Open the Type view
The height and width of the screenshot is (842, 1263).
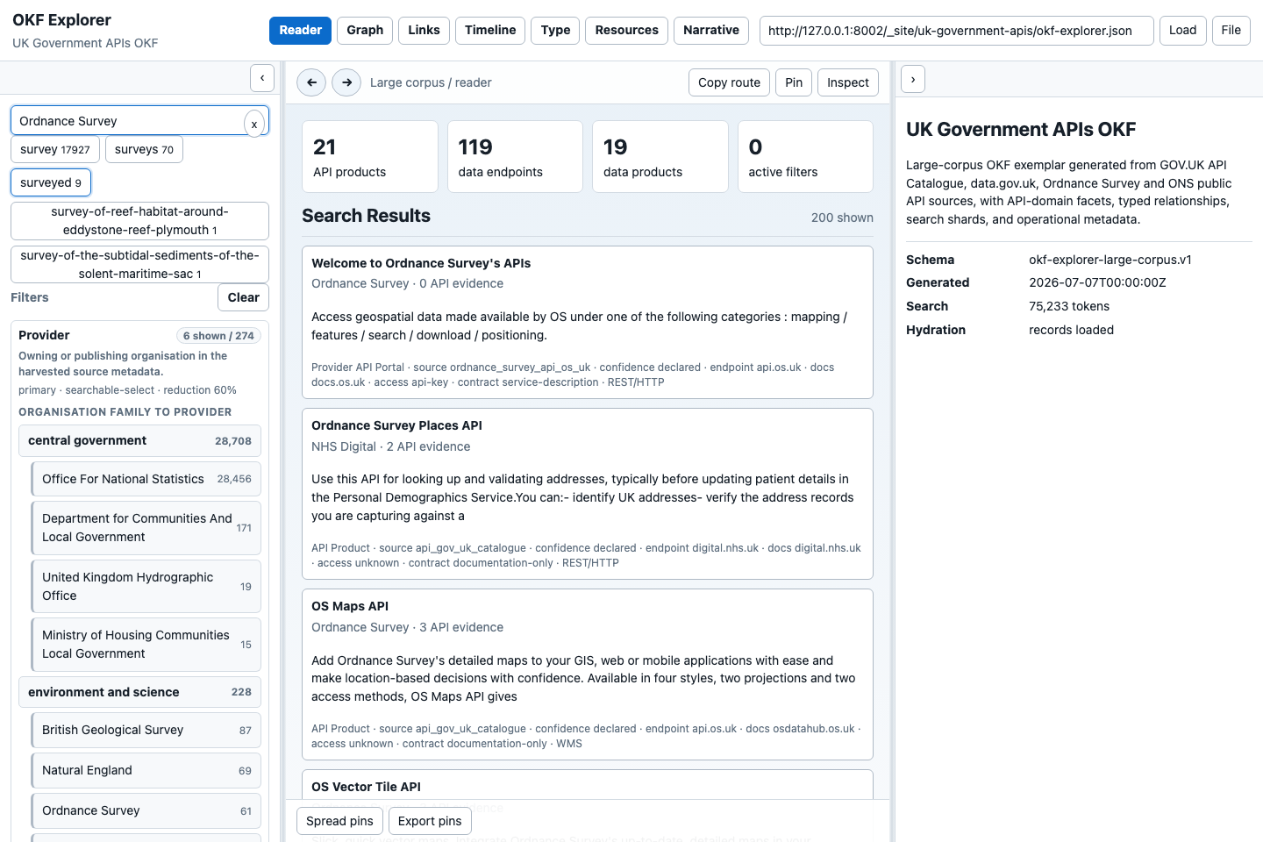click(555, 30)
